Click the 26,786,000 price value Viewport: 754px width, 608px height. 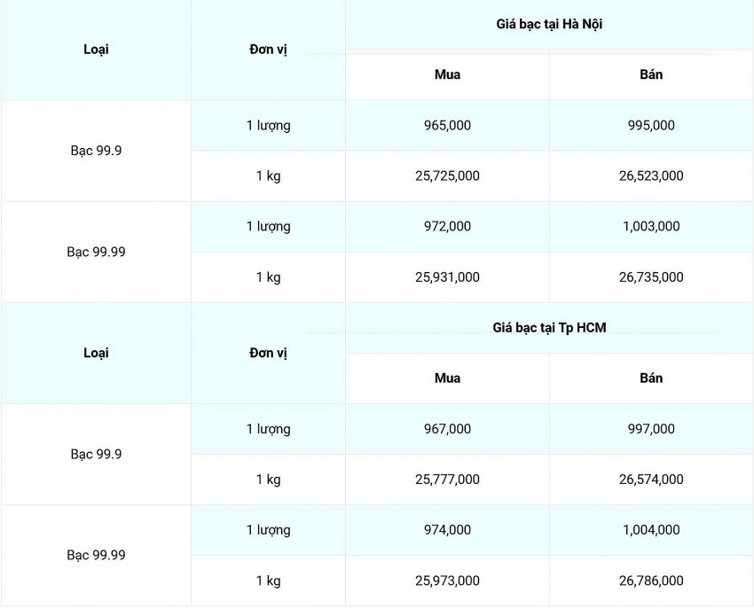pos(651,581)
